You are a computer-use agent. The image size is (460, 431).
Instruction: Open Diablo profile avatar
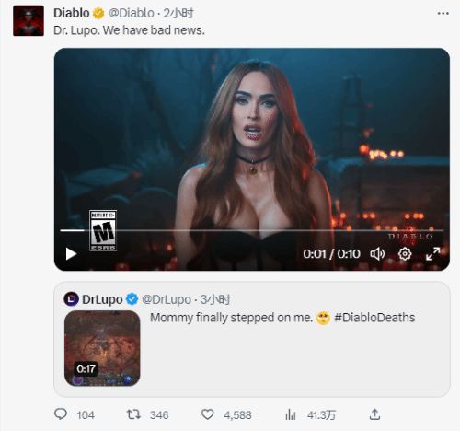29,20
